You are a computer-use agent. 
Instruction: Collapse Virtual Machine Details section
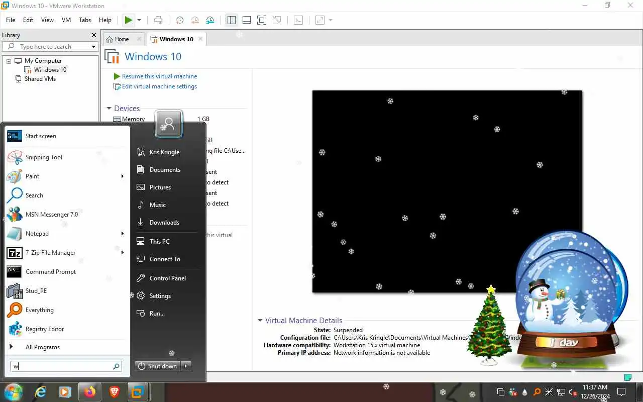point(260,320)
